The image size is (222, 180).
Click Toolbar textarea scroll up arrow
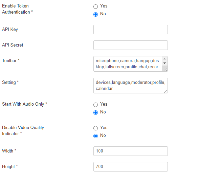[x=165, y=59]
